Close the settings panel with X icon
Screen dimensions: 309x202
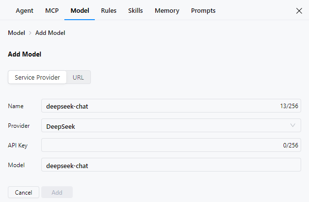point(299,11)
